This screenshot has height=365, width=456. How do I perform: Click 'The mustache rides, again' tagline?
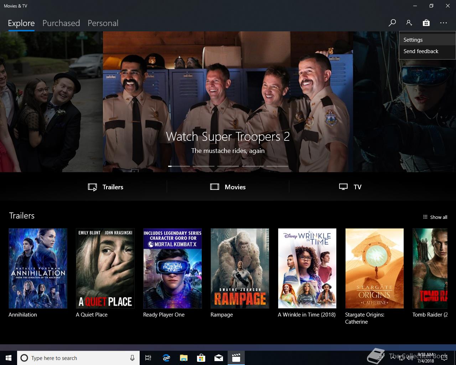point(228,151)
